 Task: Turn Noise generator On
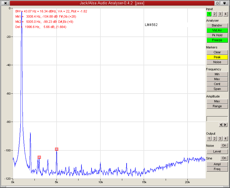[224, 146]
